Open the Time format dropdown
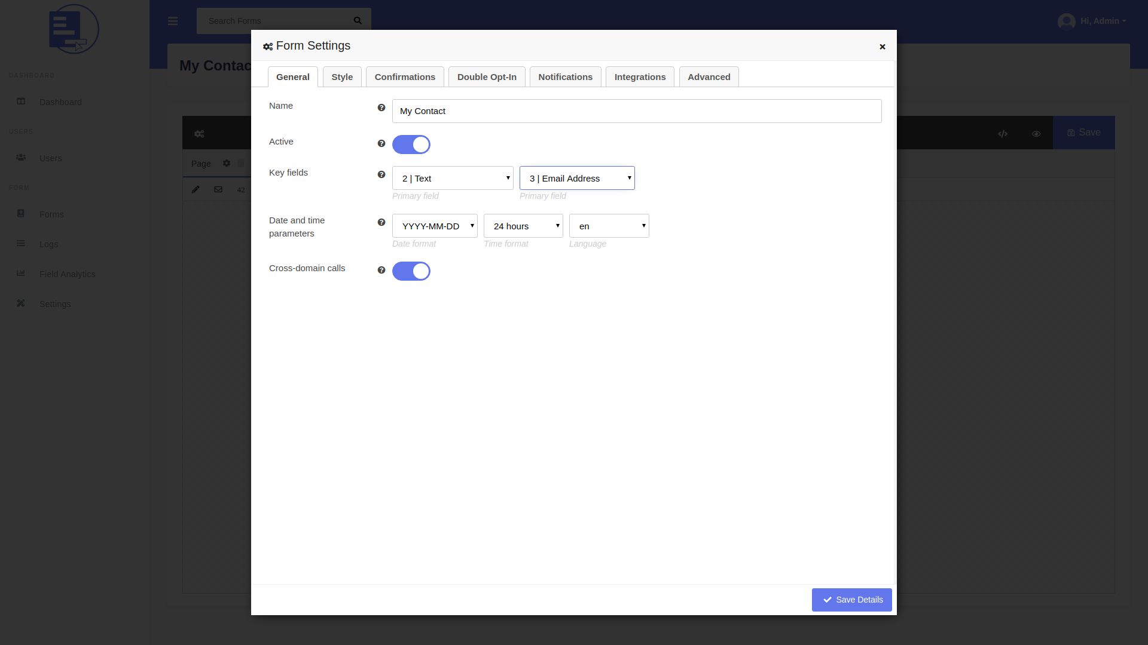The height and width of the screenshot is (645, 1148). click(x=523, y=226)
